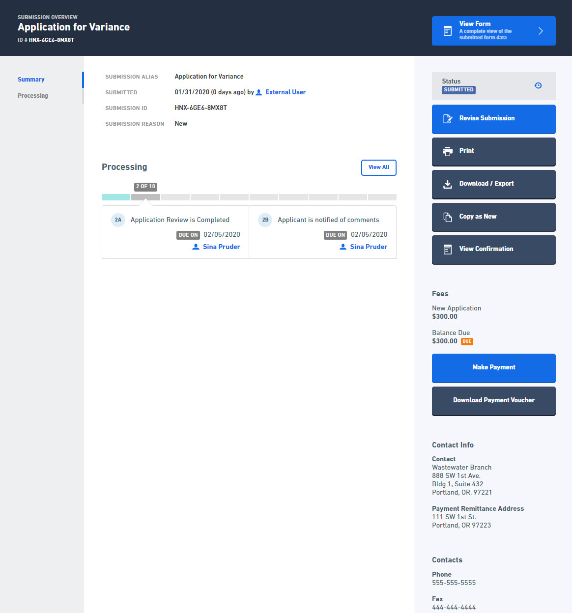The height and width of the screenshot is (613, 572).
Task: Click the 2 OF 10 step label
Action: pyautogui.click(x=145, y=187)
